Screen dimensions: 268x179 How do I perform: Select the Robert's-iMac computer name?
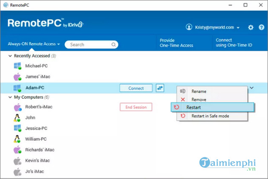click(x=39, y=107)
